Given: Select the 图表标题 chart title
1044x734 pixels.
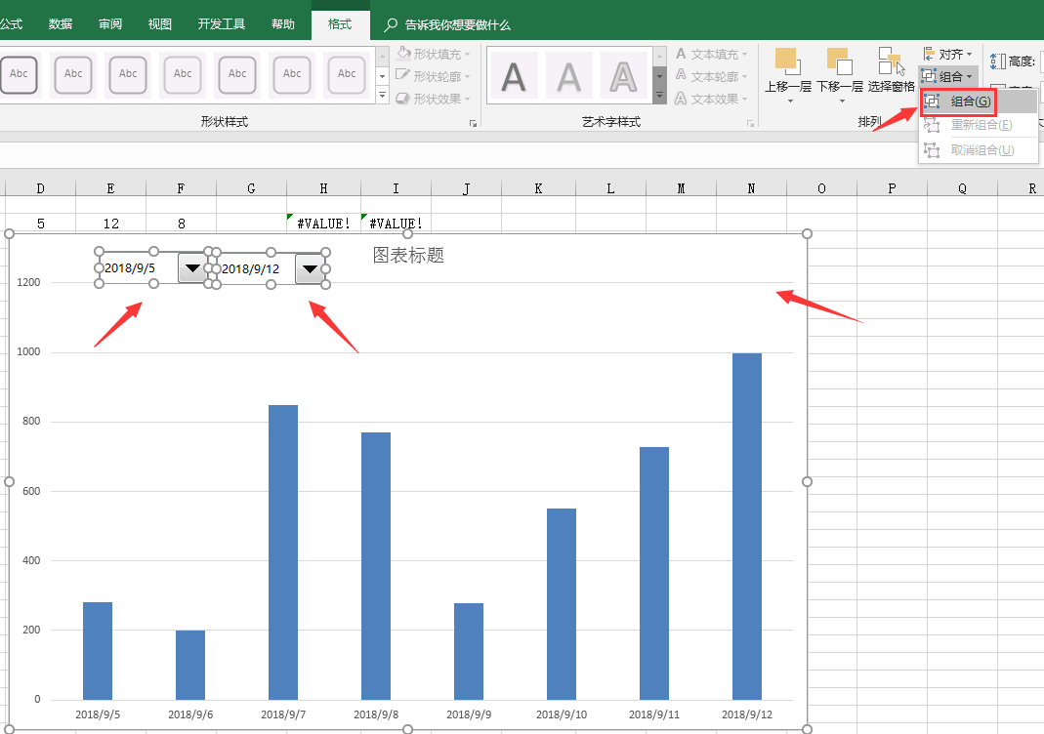Looking at the screenshot, I should pyautogui.click(x=408, y=255).
